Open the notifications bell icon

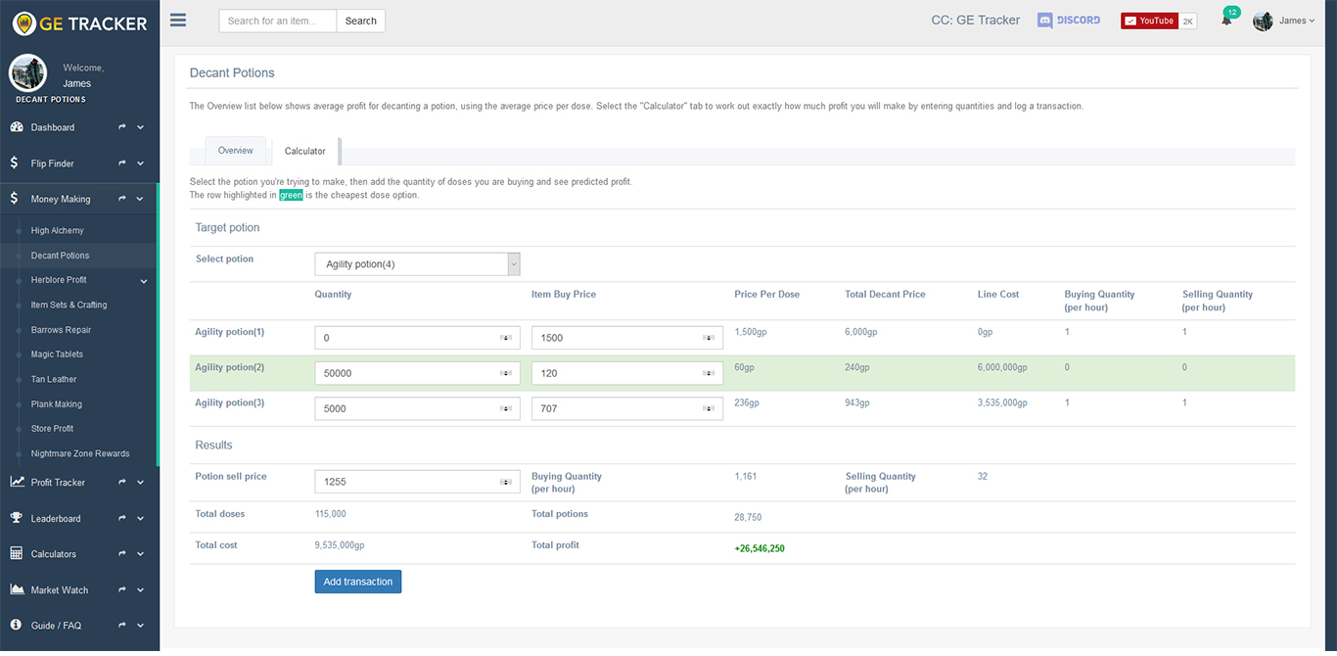pyautogui.click(x=1226, y=21)
